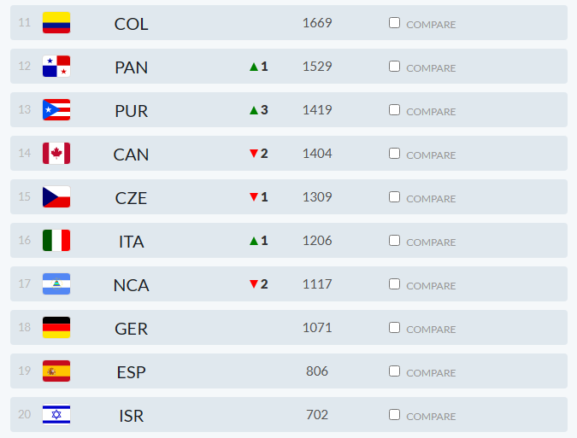The height and width of the screenshot is (438, 577).
Task: Click the Panama flag icon
Action: click(56, 67)
